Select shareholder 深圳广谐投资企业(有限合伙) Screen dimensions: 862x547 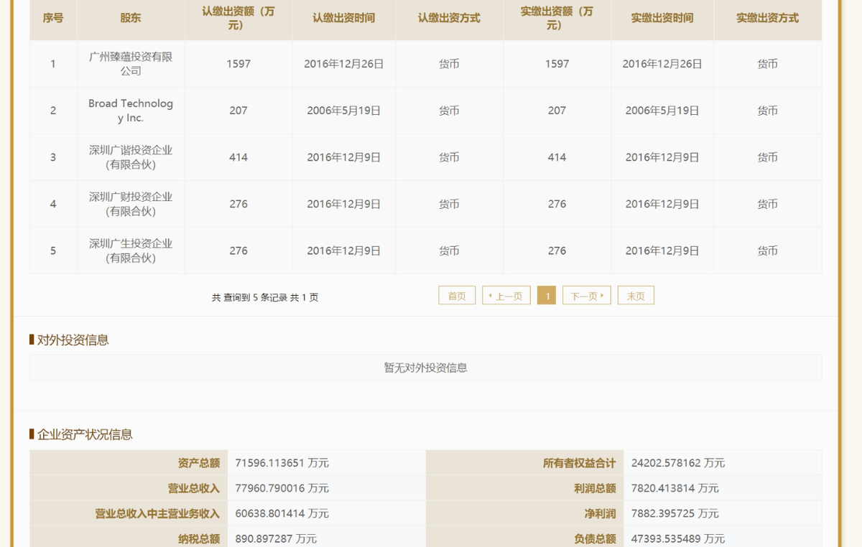click(131, 157)
